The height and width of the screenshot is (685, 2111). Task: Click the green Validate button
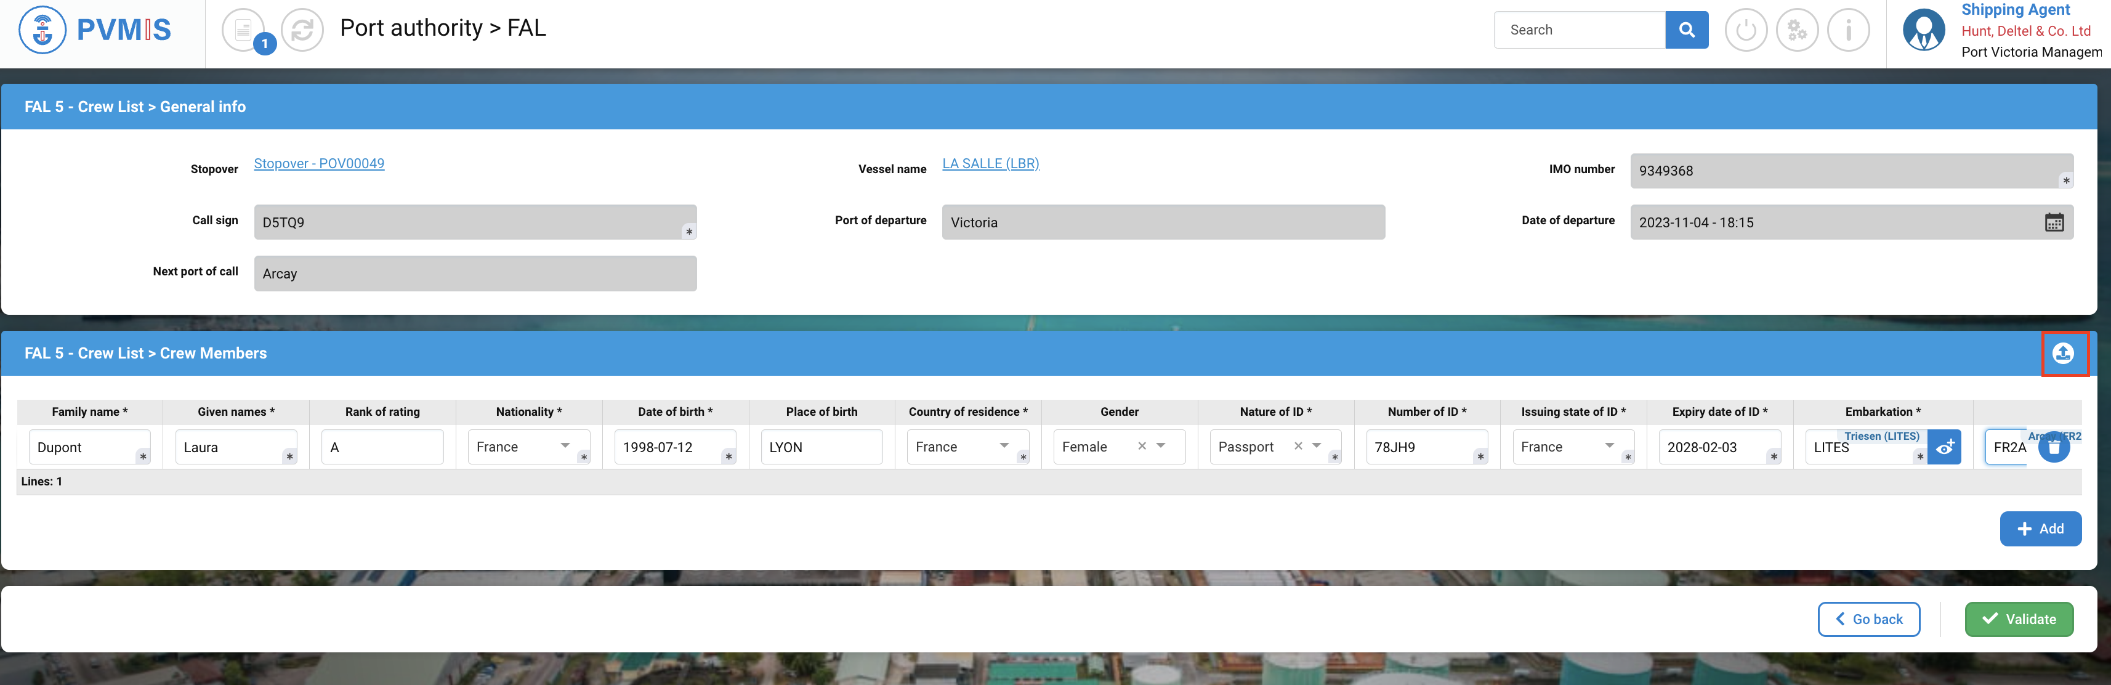pyautogui.click(x=2019, y=620)
